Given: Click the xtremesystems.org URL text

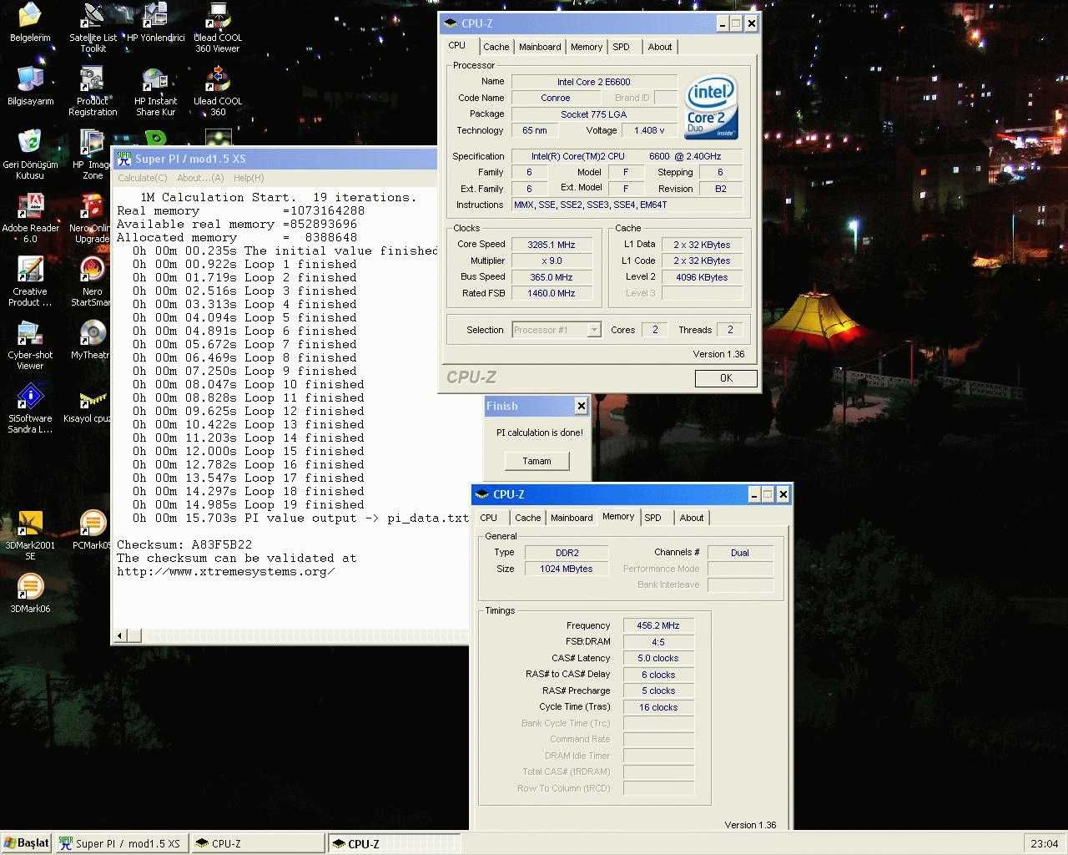Looking at the screenshot, I should (x=226, y=571).
